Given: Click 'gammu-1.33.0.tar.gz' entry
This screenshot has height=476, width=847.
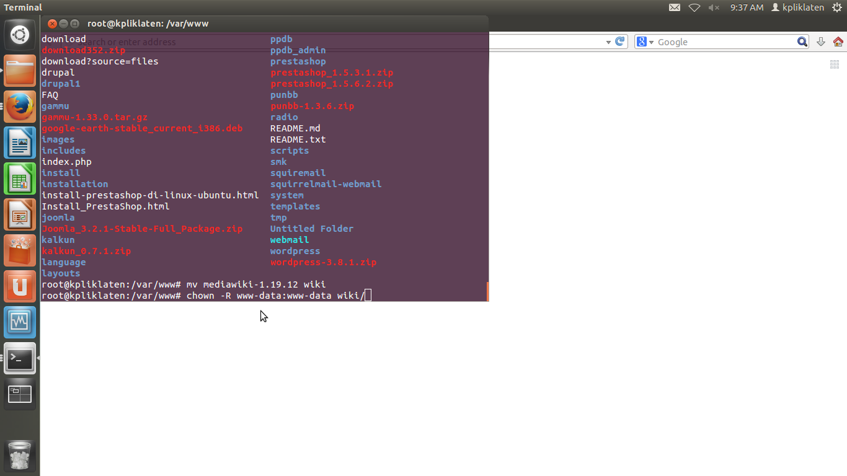Looking at the screenshot, I should [x=94, y=117].
